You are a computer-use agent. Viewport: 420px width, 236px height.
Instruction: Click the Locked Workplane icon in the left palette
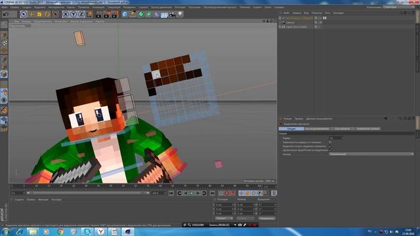[4, 121]
